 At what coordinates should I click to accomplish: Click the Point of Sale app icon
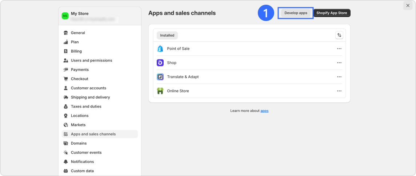pyautogui.click(x=160, y=49)
